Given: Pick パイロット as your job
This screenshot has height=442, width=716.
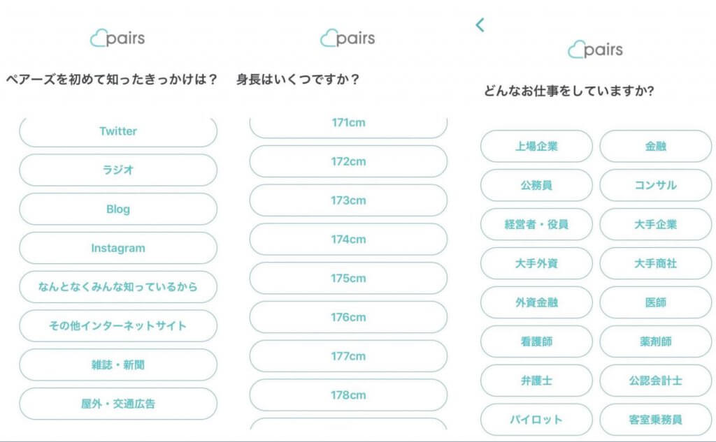Looking at the screenshot, I should coord(536,420).
